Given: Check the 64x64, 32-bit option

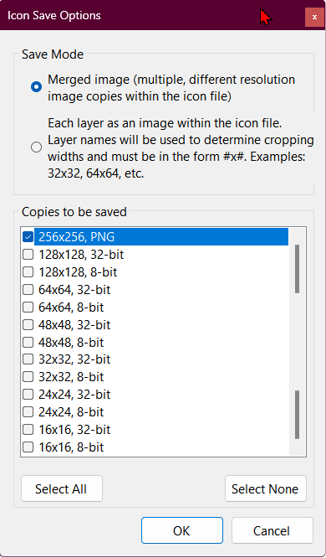Looking at the screenshot, I should pyautogui.click(x=28, y=290).
